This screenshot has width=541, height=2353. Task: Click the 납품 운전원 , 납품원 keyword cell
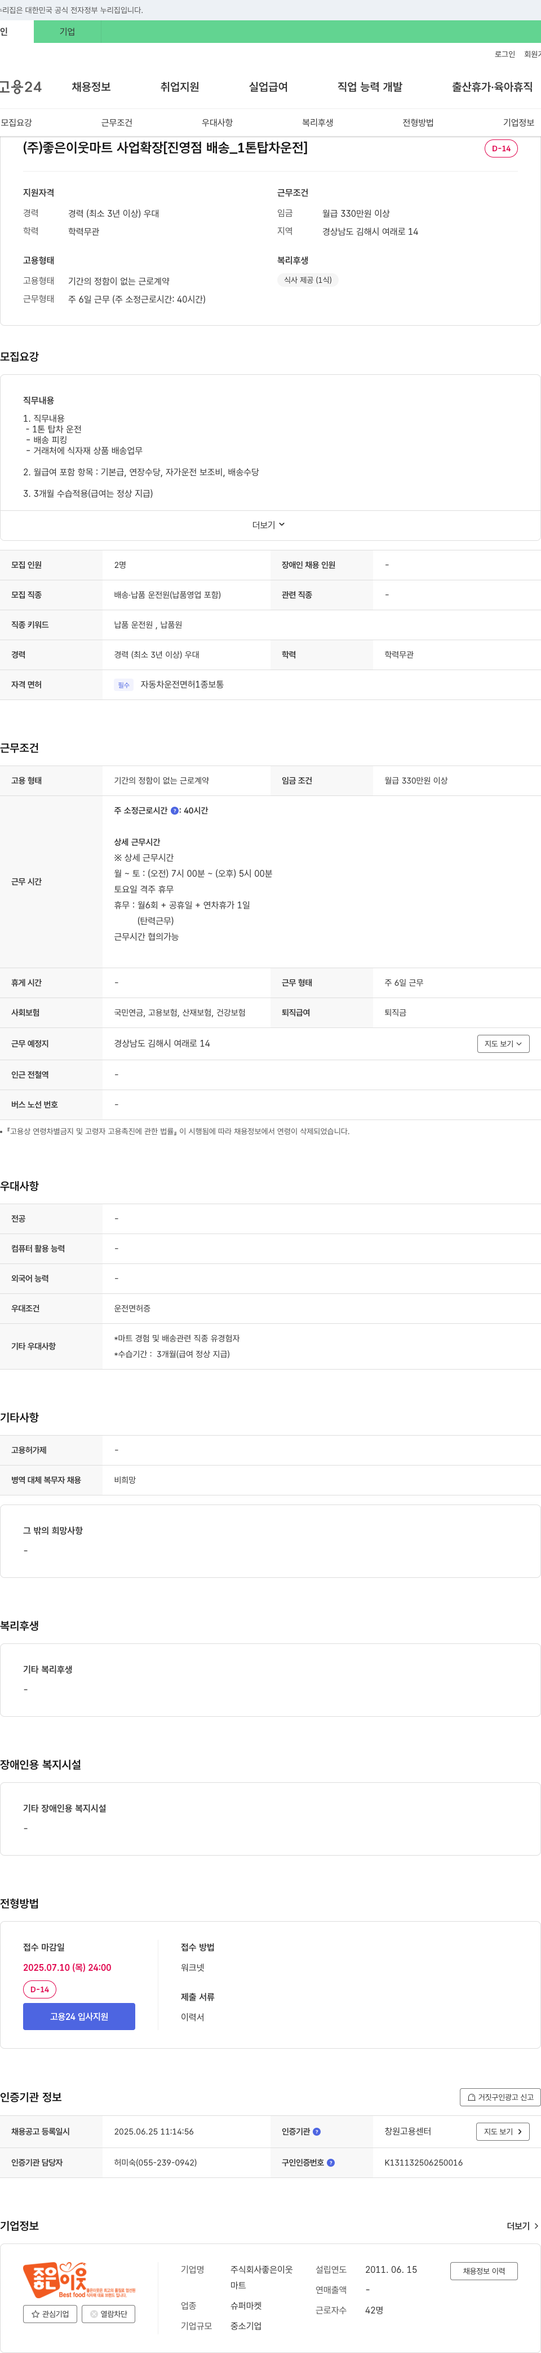[148, 625]
